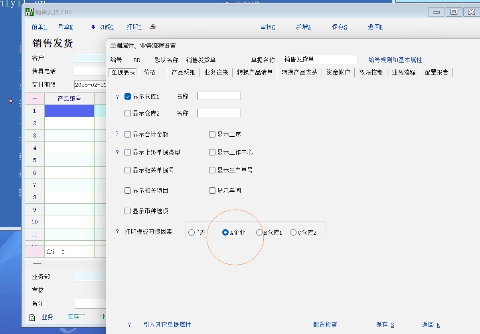
Task: Open help for 显示合计金额 option
Action: tap(117, 134)
